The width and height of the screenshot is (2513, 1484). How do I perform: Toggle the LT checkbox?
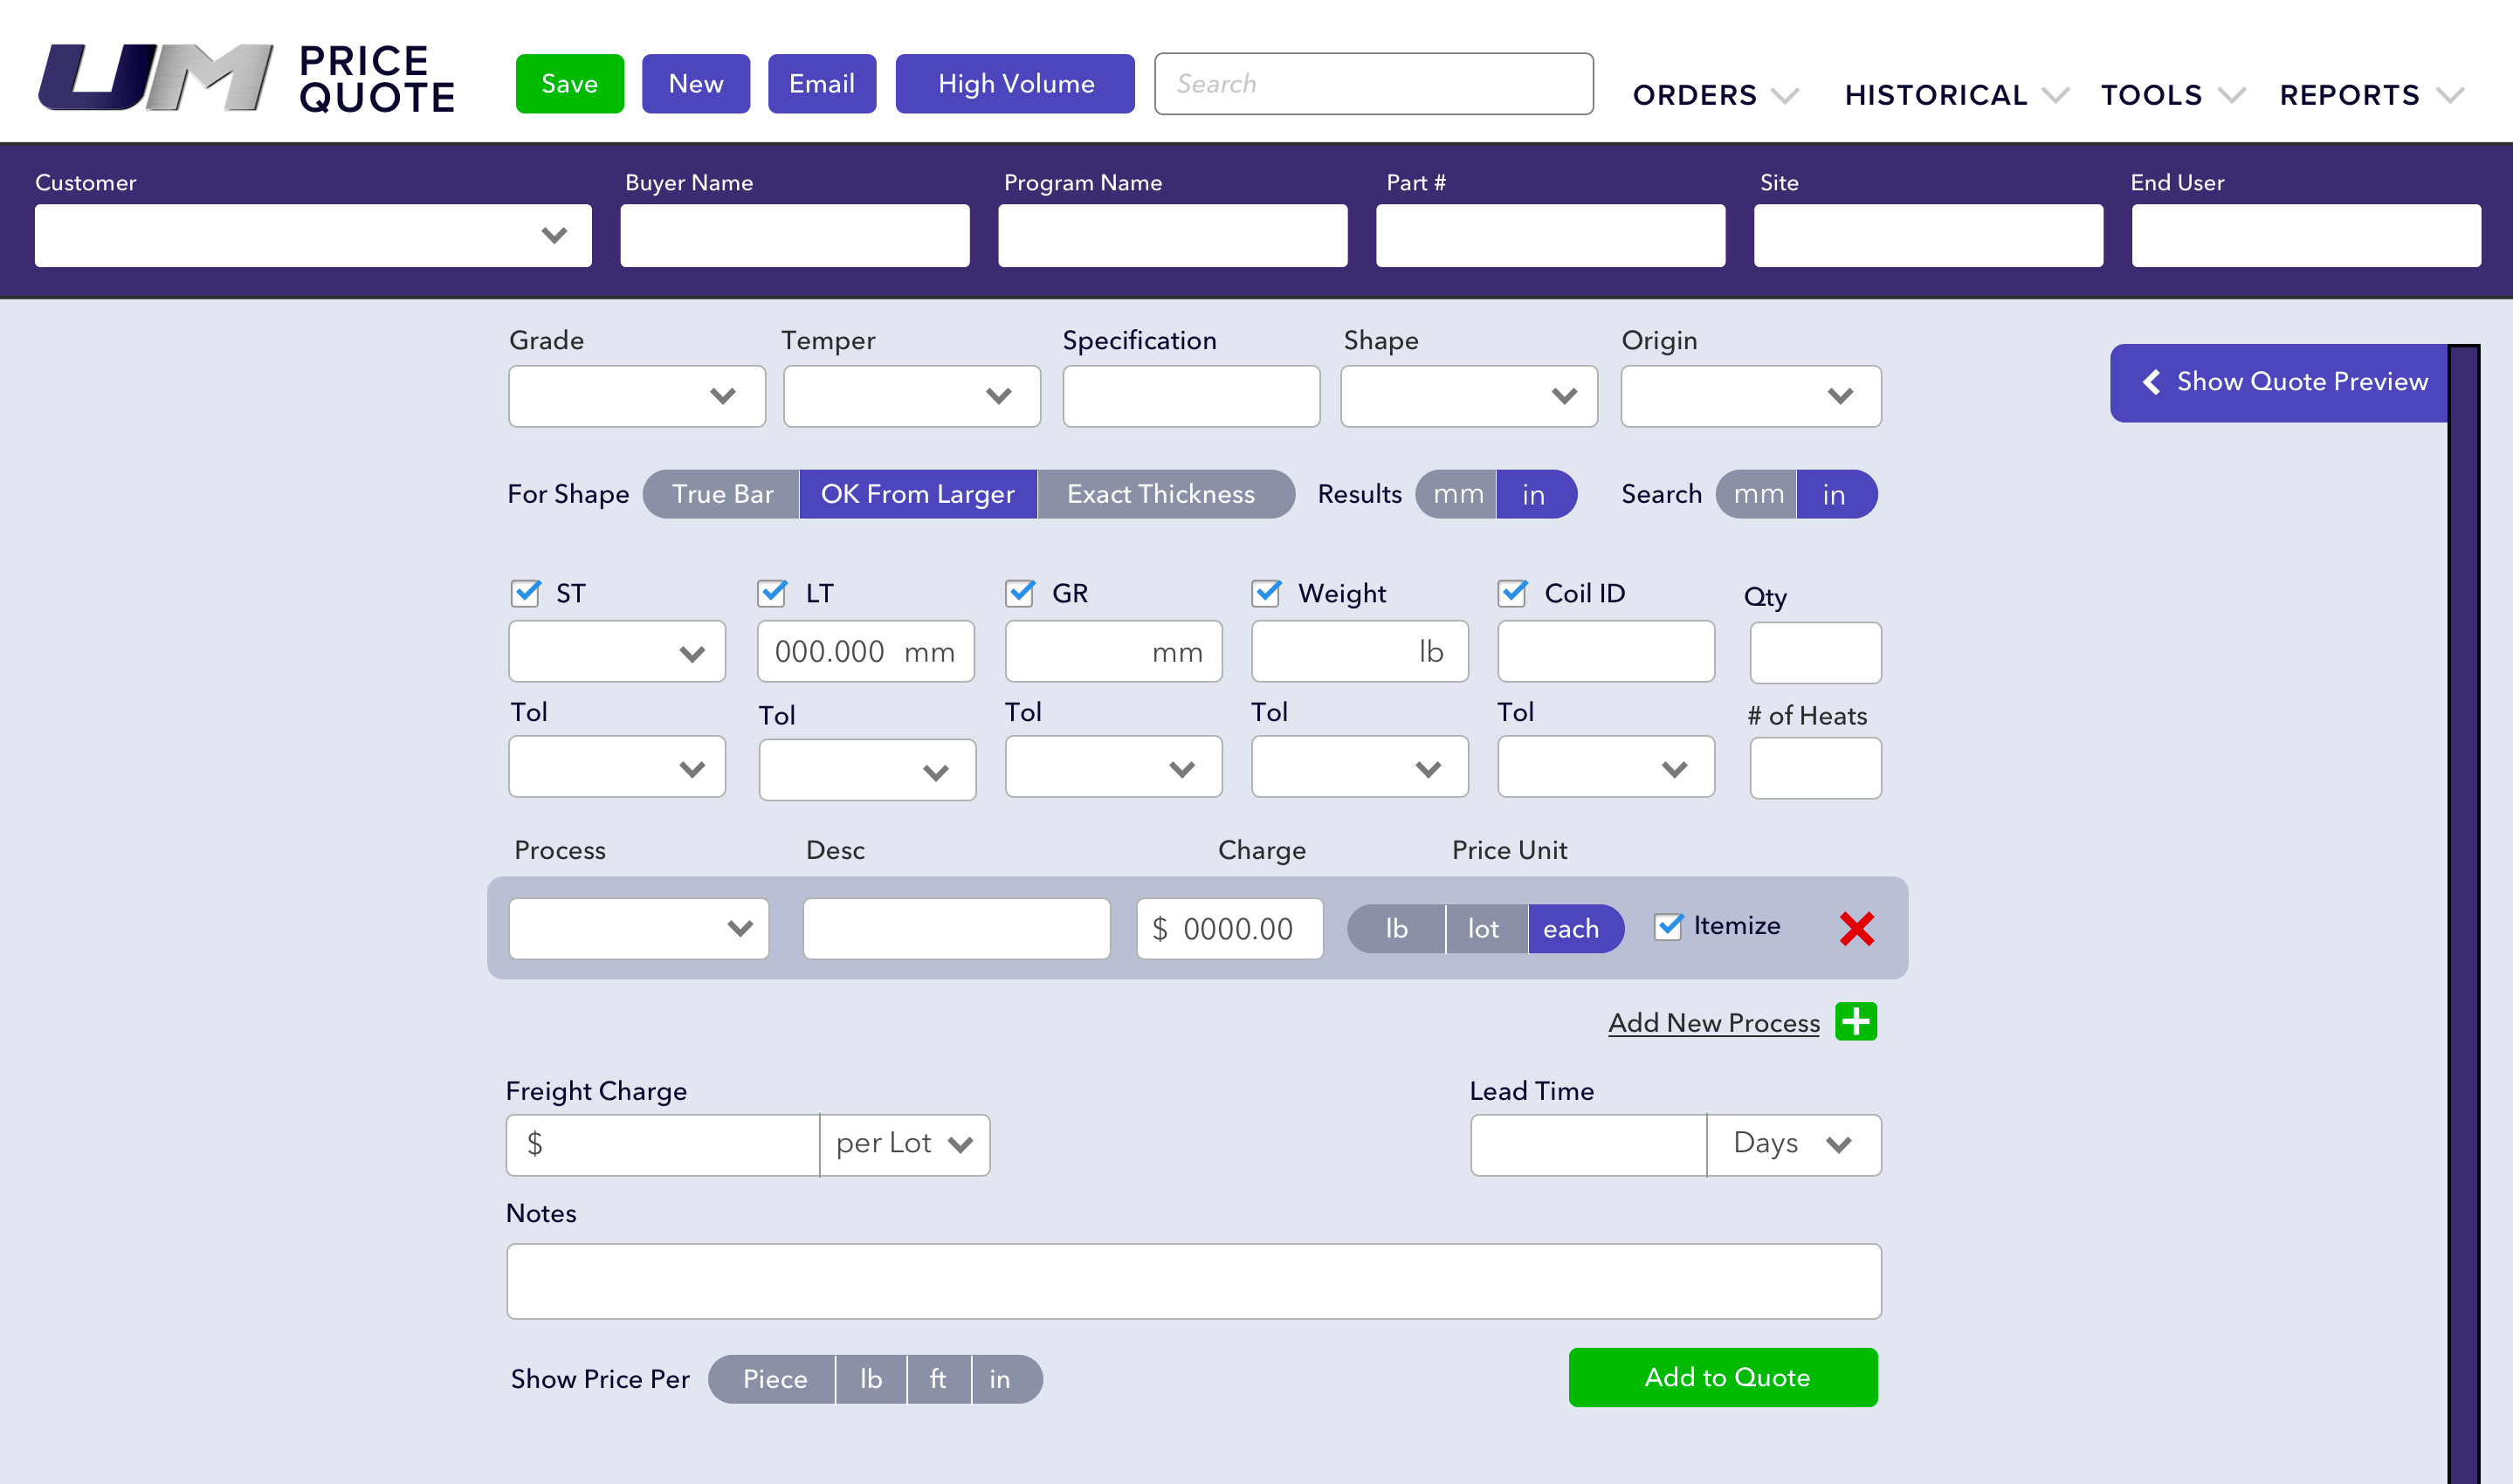(772, 593)
